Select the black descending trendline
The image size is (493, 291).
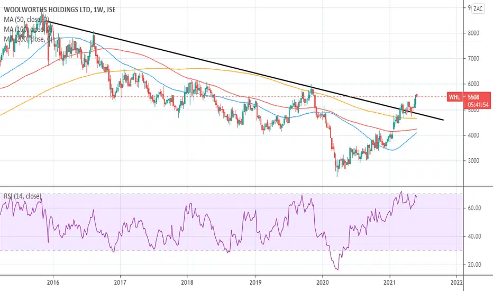point(245,71)
